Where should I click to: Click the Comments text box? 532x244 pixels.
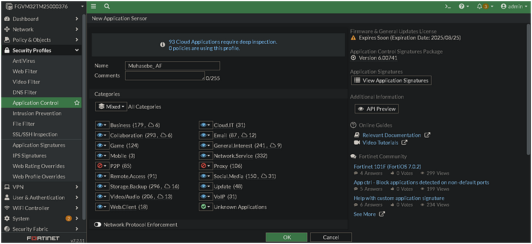coord(165,76)
